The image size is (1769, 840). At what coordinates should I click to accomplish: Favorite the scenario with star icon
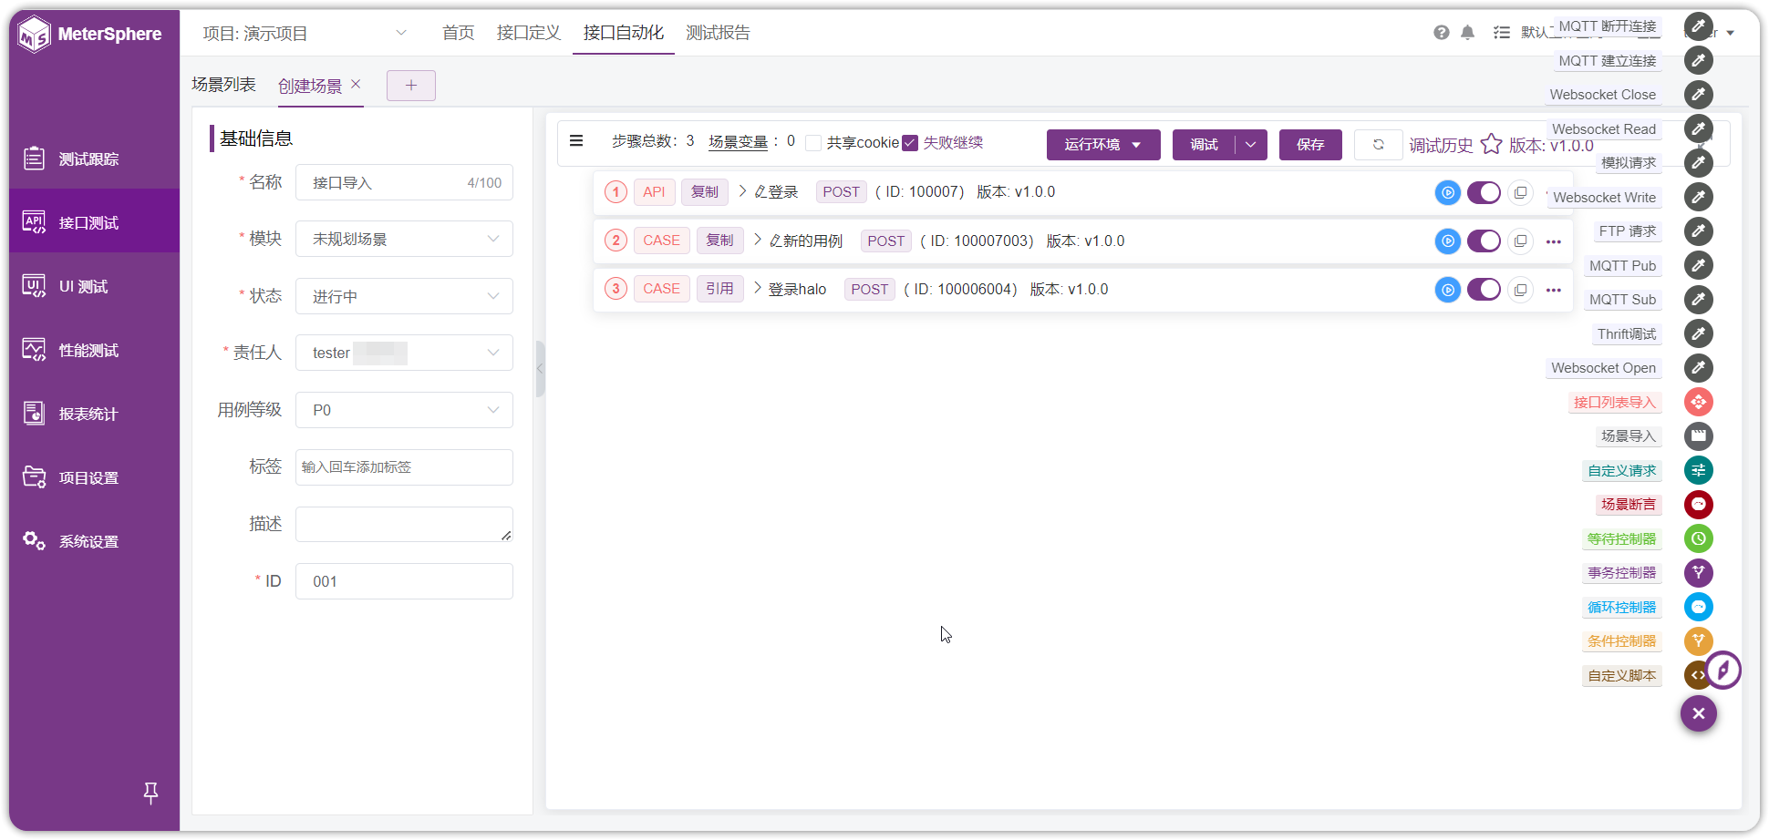(x=1491, y=145)
